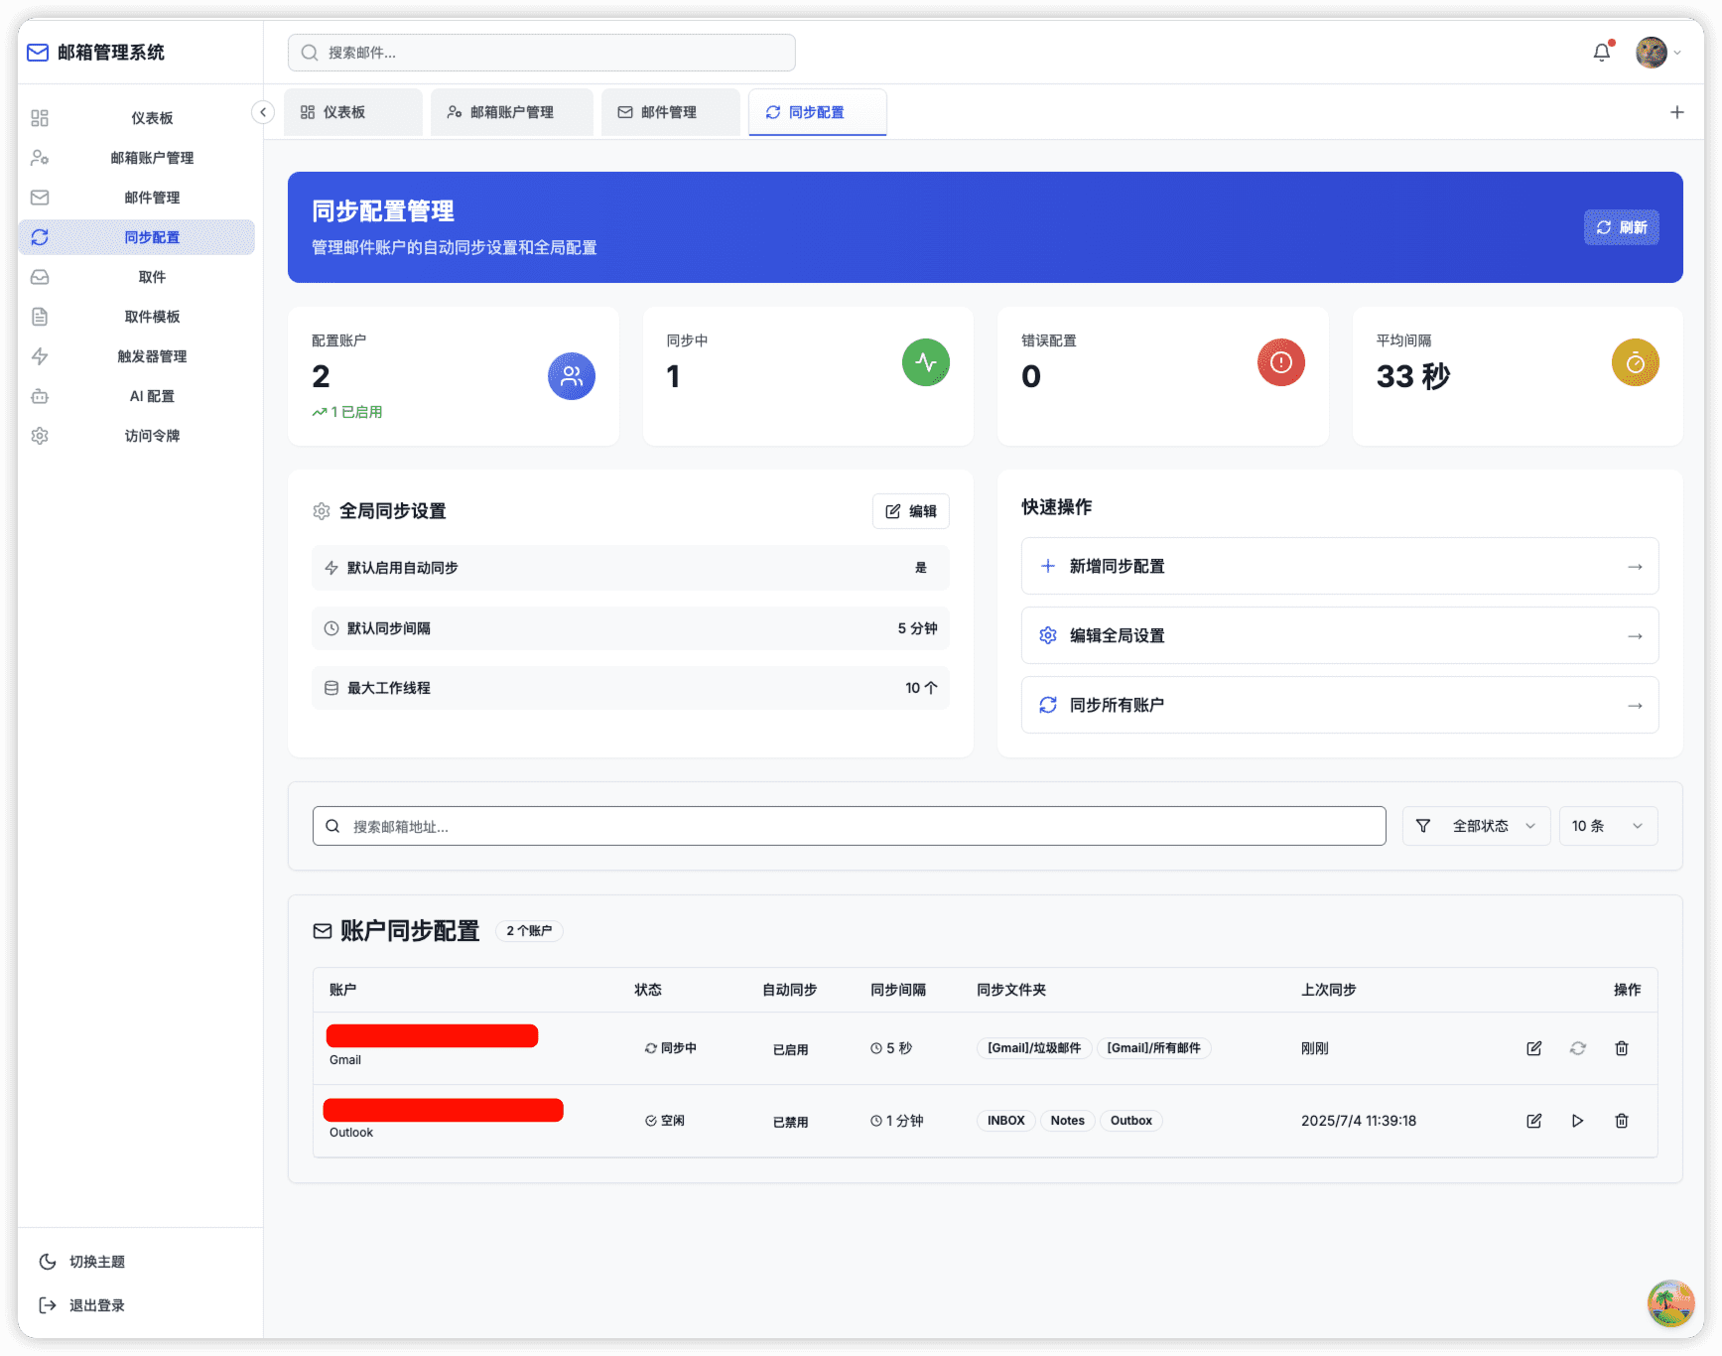Click the [Gmail]/所有邮件 folder tag
Viewport: 1722px width, 1356px height.
tap(1153, 1048)
